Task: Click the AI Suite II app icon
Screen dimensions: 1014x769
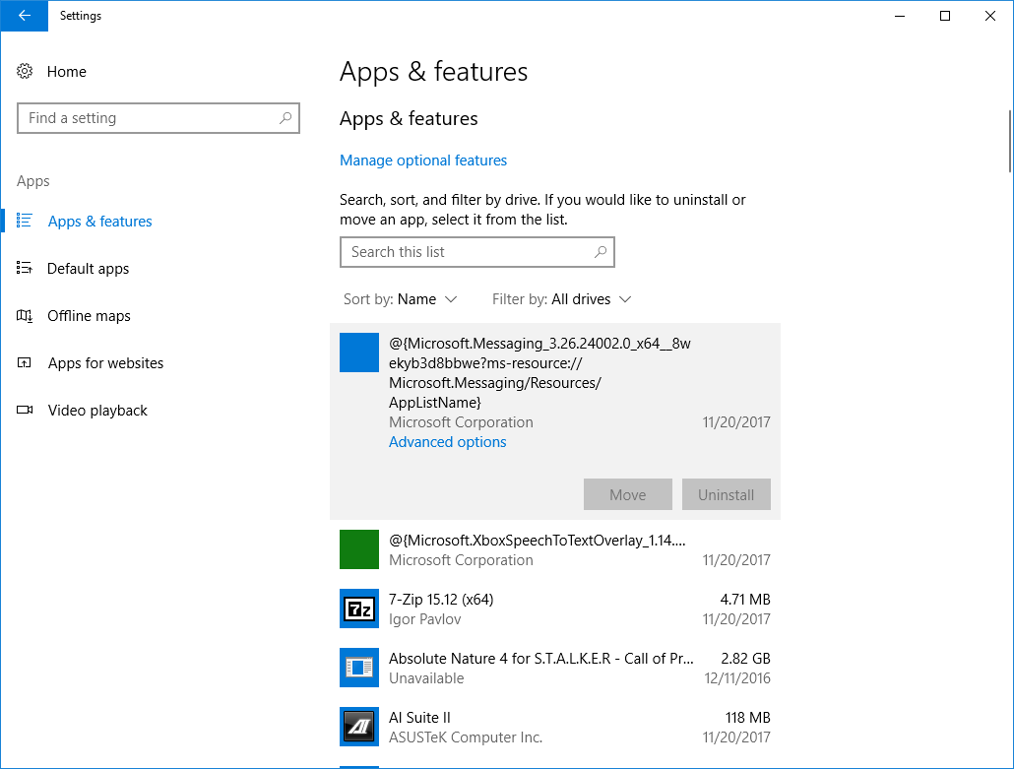Action: pos(359,727)
